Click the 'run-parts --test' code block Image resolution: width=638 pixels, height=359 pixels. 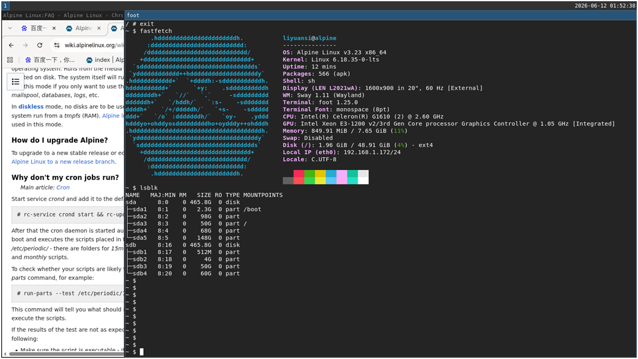(68, 293)
